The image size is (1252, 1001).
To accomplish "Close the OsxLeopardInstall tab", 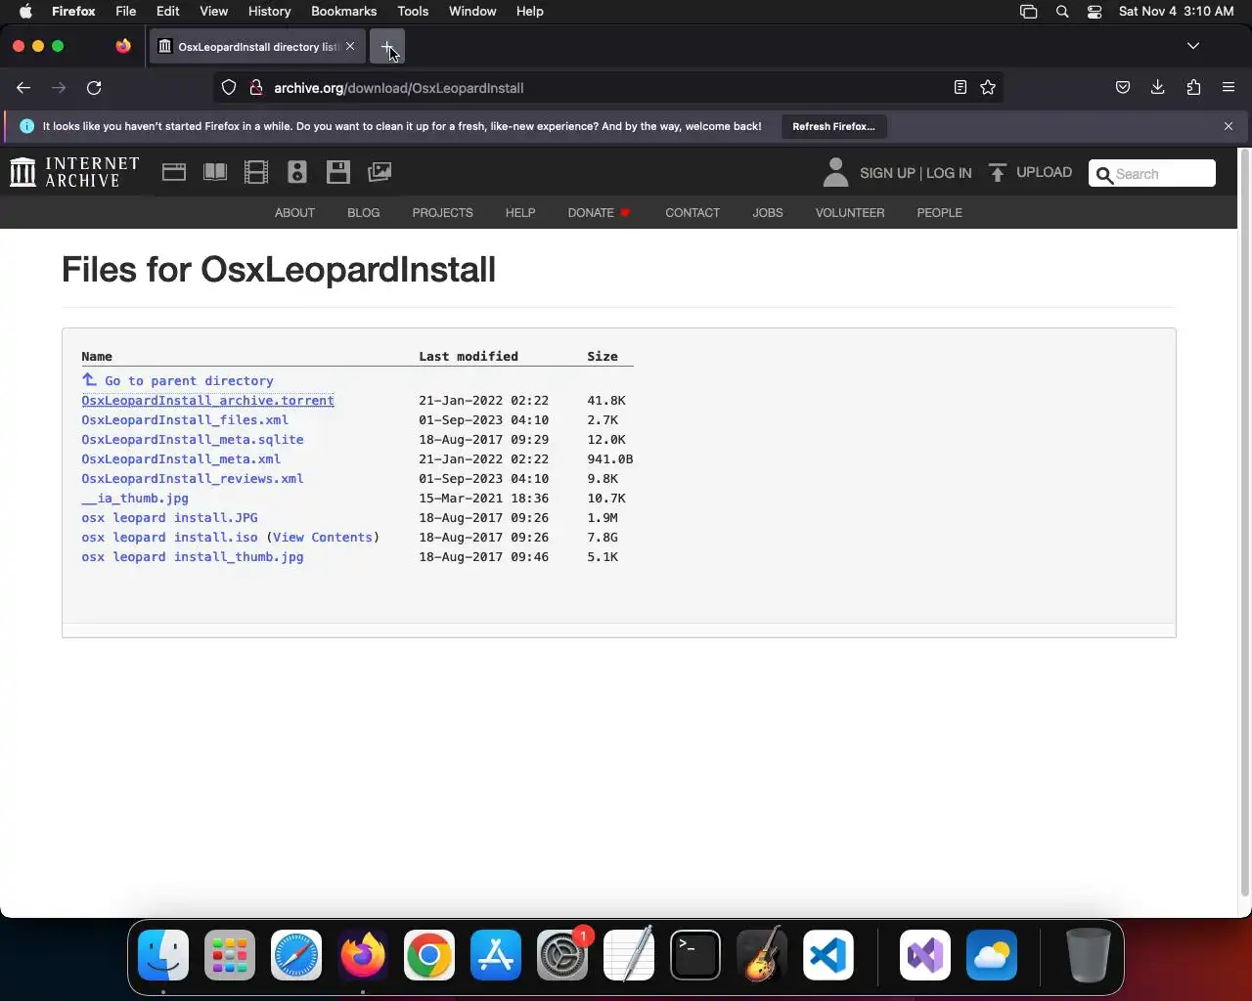I will coord(350,46).
